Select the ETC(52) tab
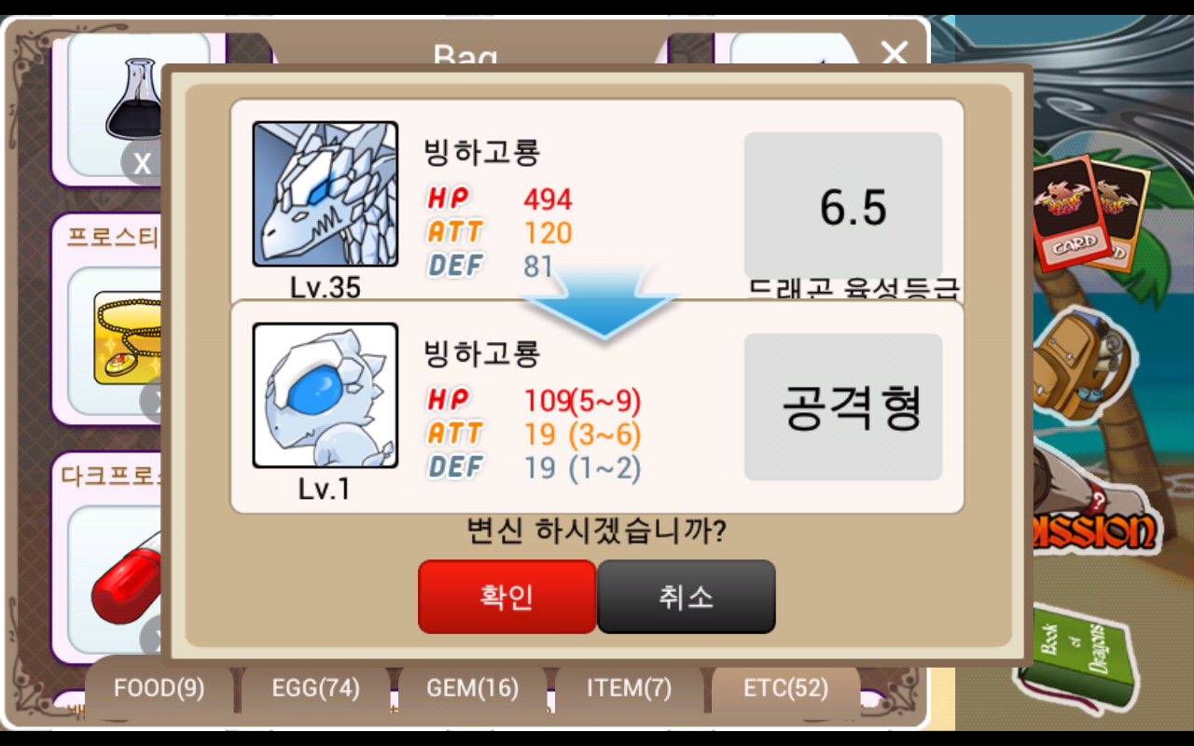 coord(785,689)
